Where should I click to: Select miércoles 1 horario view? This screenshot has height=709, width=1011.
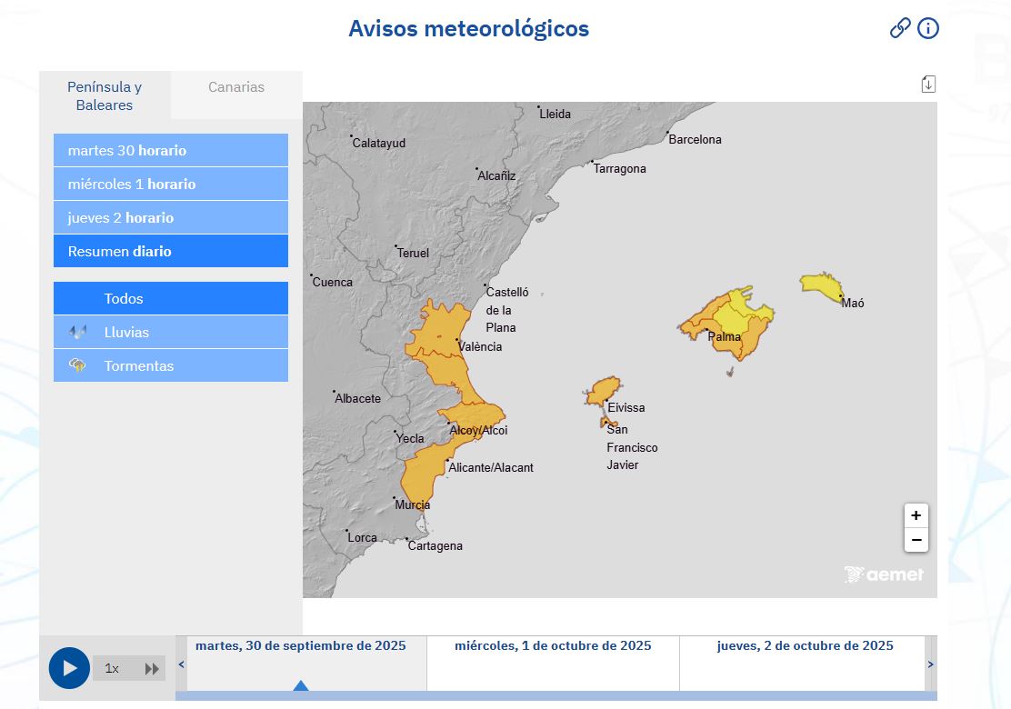171,184
